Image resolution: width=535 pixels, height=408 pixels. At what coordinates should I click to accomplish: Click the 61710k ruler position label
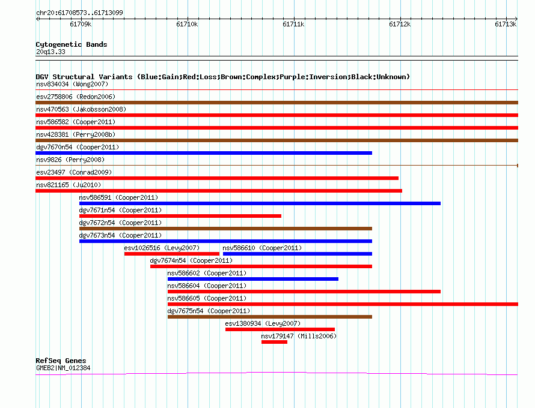(x=187, y=24)
